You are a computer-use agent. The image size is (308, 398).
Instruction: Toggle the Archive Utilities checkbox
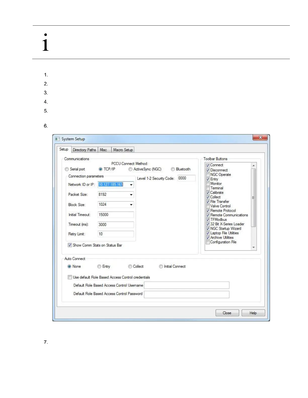coord(208,238)
